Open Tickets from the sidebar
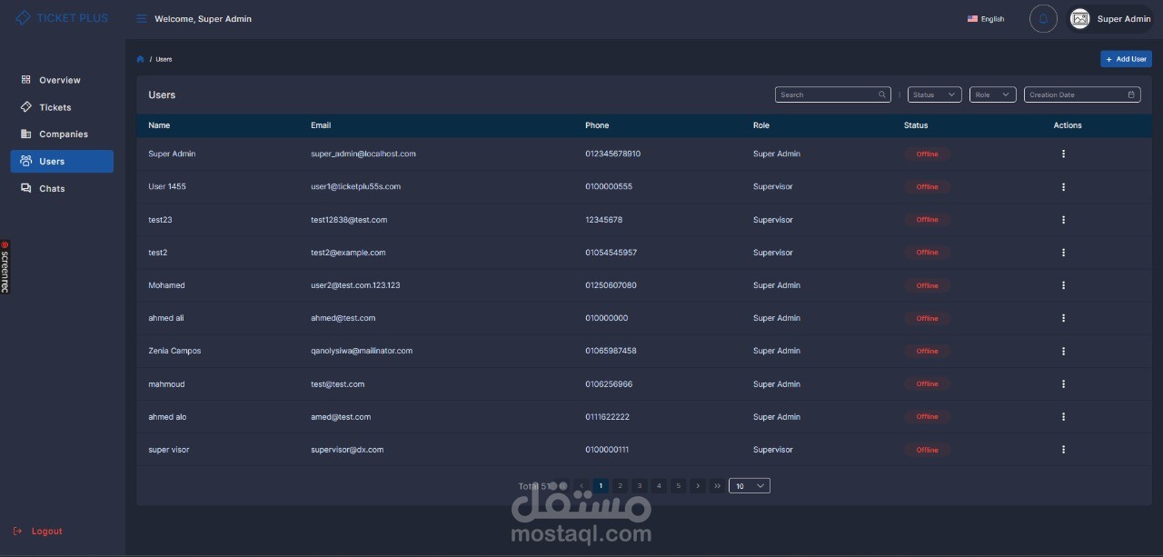Screen dimensions: 1163x557 click(x=55, y=107)
